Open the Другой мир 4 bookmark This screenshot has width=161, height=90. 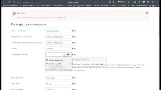27,5
